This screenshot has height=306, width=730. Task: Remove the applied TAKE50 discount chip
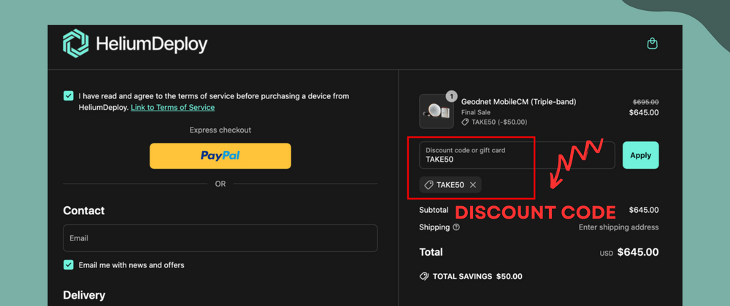[x=473, y=185]
